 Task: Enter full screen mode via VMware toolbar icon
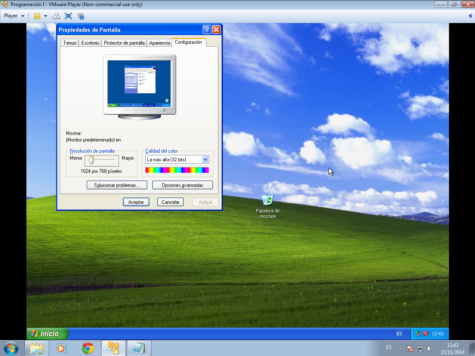(68, 16)
